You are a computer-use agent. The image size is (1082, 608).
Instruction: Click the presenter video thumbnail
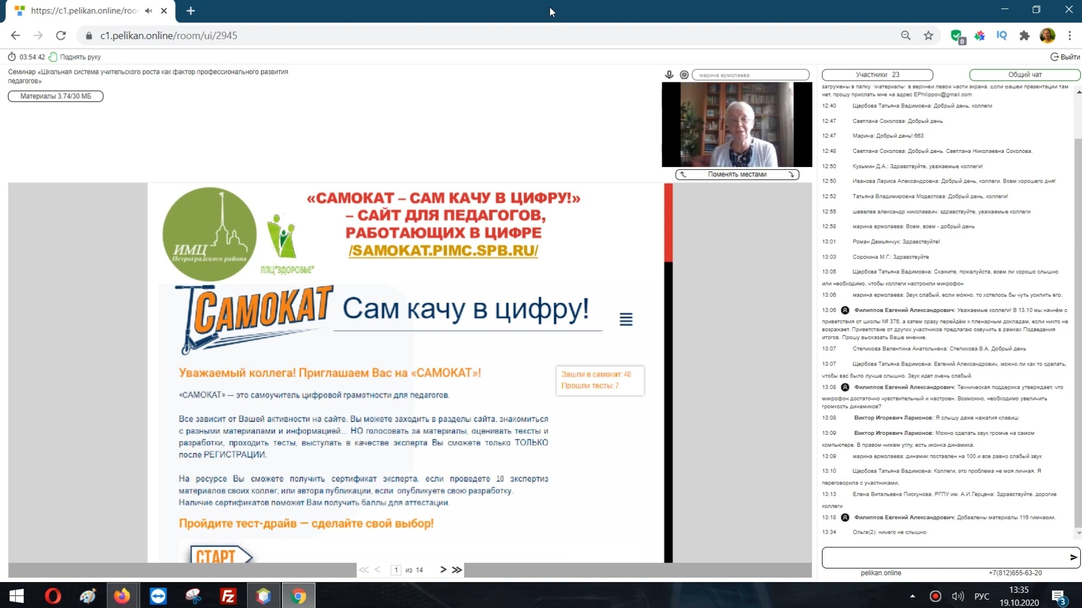pos(737,124)
